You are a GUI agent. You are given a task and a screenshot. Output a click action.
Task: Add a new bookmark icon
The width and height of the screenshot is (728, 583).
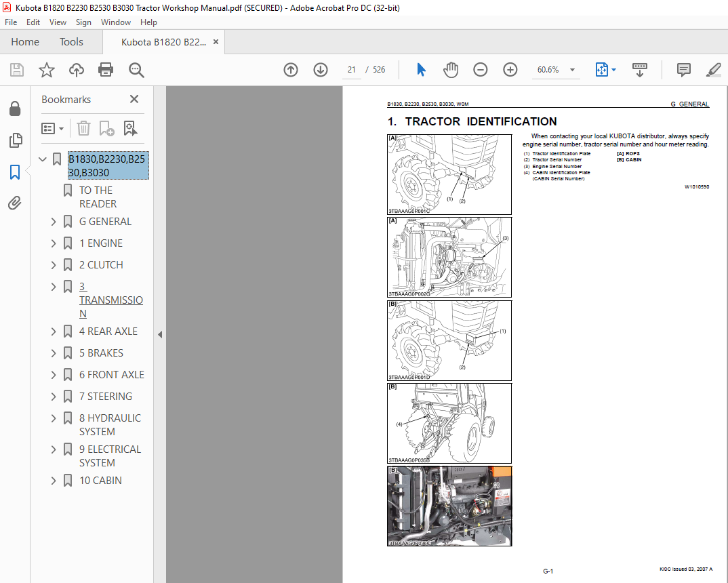(107, 128)
